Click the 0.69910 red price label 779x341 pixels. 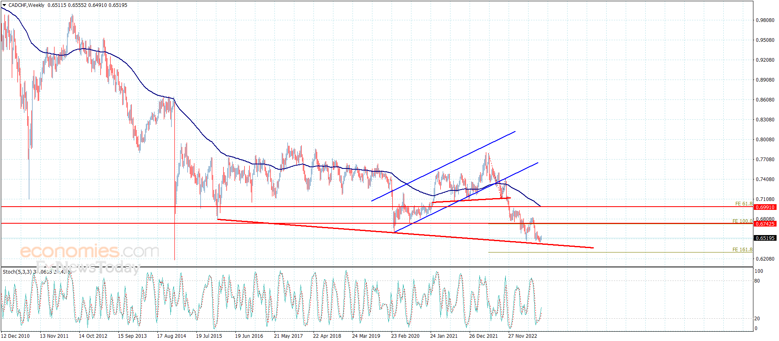coord(765,207)
